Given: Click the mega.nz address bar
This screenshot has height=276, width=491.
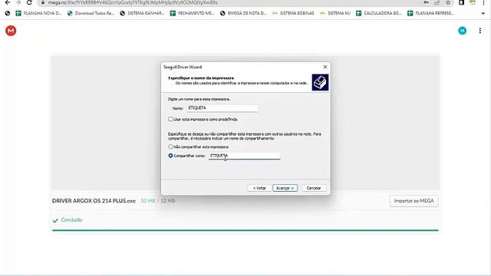Looking at the screenshot, I should 232,2.
